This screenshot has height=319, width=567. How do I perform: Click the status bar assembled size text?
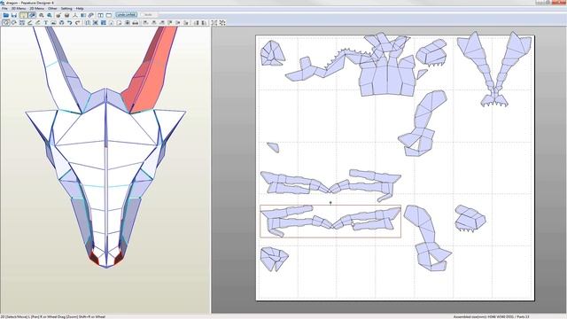coord(491,316)
